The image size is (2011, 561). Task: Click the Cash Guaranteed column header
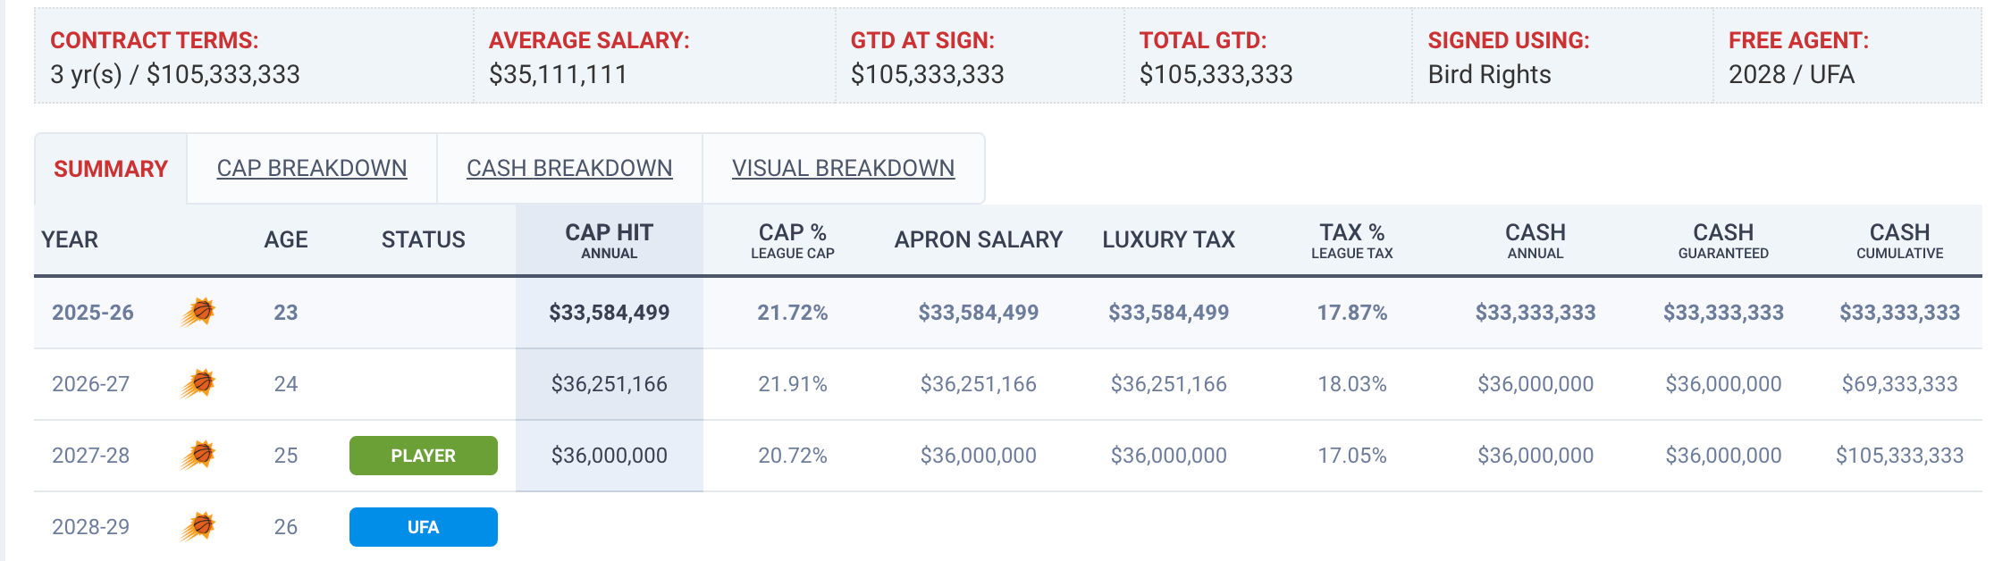coord(1722,240)
